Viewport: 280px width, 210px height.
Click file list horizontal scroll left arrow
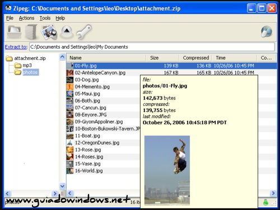pos(70,193)
